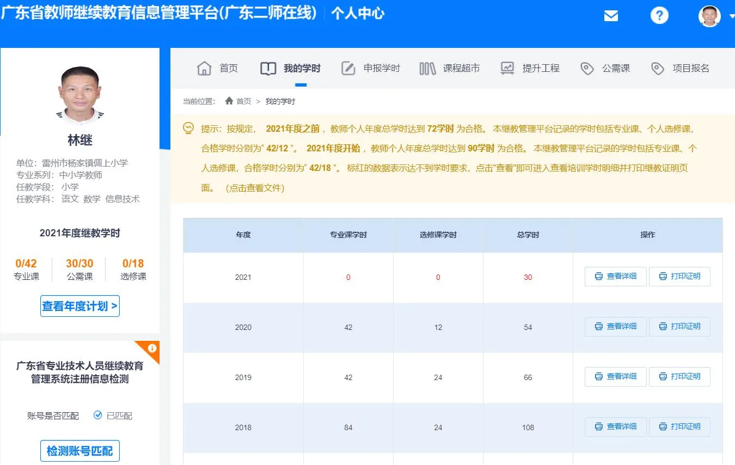735x465 pixels.
Task: Open the (点击查看文件) link
Action: pyautogui.click(x=254, y=188)
